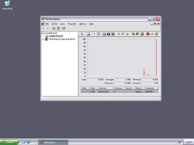Toggle View Current Activity mode

pyautogui.click(x=94, y=34)
